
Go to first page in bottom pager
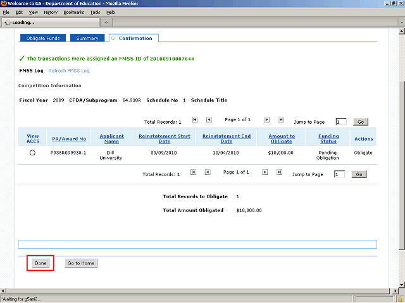193,172
